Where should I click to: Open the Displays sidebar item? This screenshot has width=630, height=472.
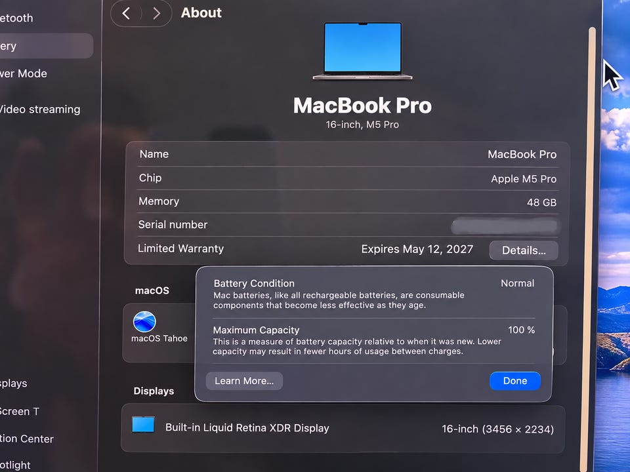point(13,383)
